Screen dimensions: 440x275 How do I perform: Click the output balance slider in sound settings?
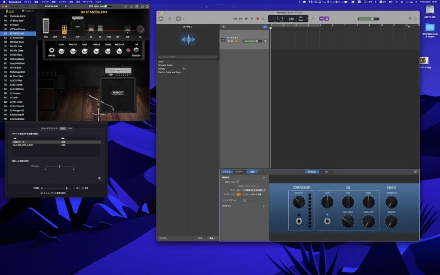click(x=59, y=166)
